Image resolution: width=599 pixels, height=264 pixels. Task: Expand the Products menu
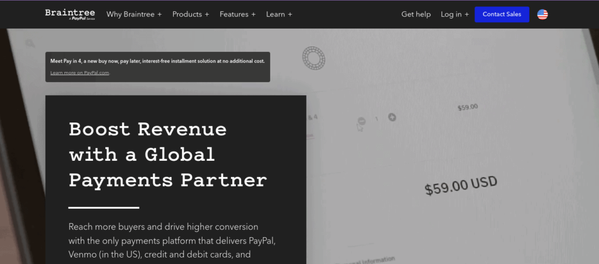pyautogui.click(x=191, y=15)
